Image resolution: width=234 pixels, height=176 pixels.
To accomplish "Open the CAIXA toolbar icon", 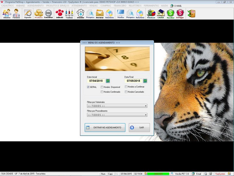I will tap(161, 13).
